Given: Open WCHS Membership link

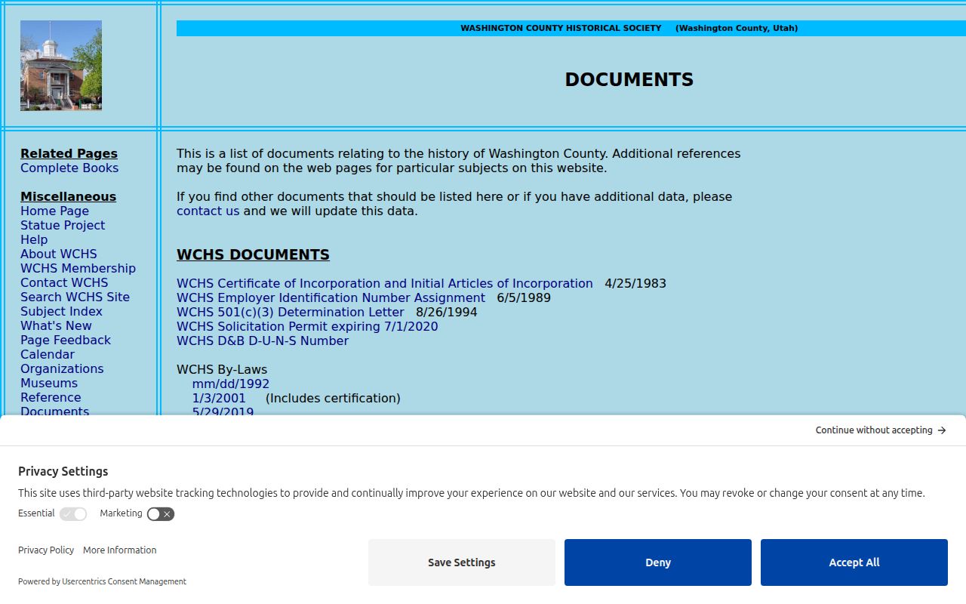Looking at the screenshot, I should click(78, 269).
